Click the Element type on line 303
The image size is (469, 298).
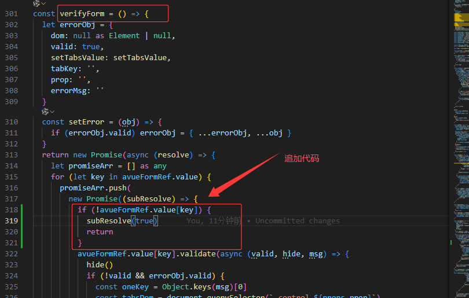click(x=126, y=35)
